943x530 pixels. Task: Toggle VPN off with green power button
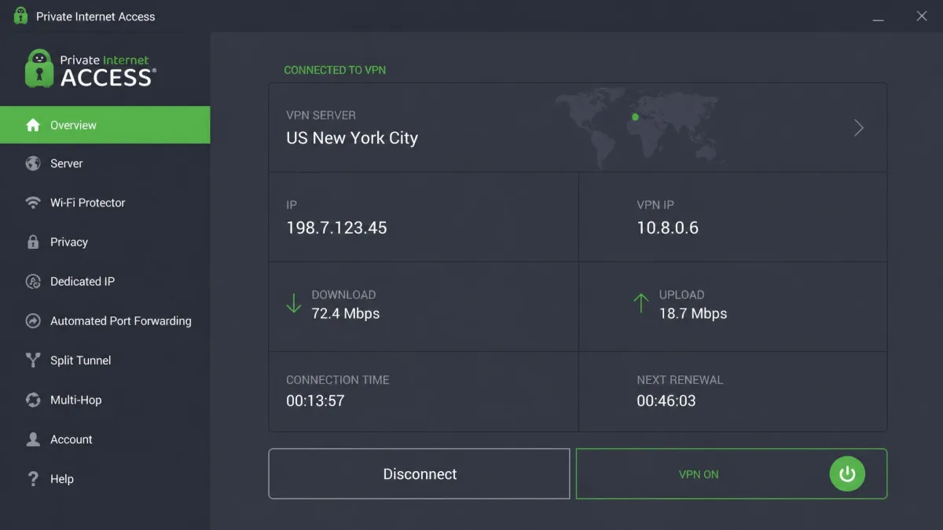(847, 474)
